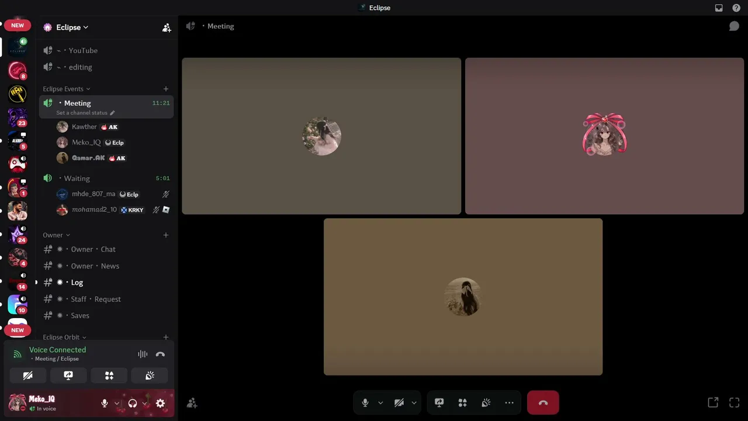Click the red Disconnect call button
Screen dimensions: 748x421
point(543,403)
